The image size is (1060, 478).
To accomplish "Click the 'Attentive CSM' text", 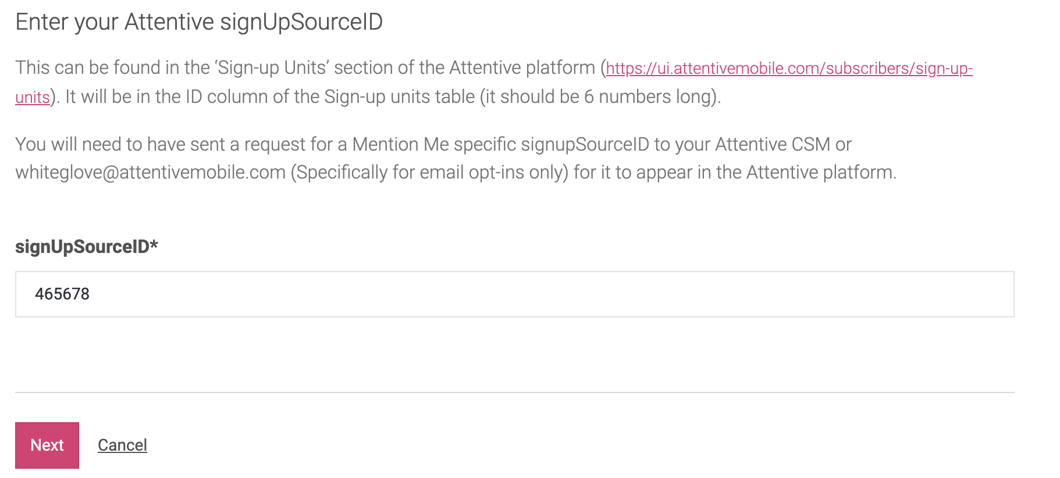I will [x=773, y=144].
